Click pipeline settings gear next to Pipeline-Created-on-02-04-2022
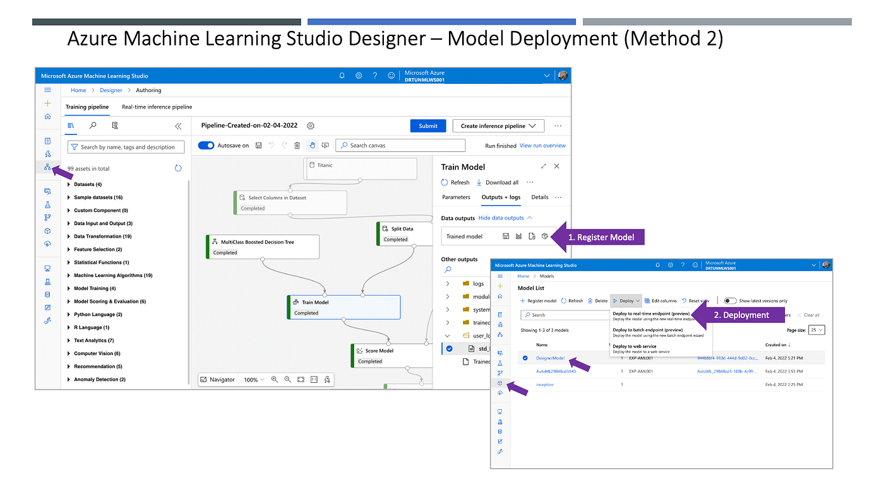The width and height of the screenshot is (884, 497). pyautogui.click(x=311, y=126)
